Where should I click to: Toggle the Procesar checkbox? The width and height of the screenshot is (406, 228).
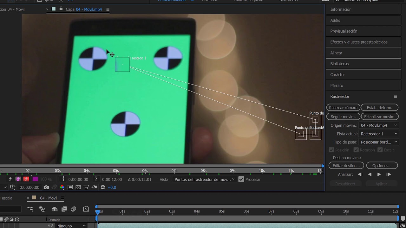click(241, 179)
